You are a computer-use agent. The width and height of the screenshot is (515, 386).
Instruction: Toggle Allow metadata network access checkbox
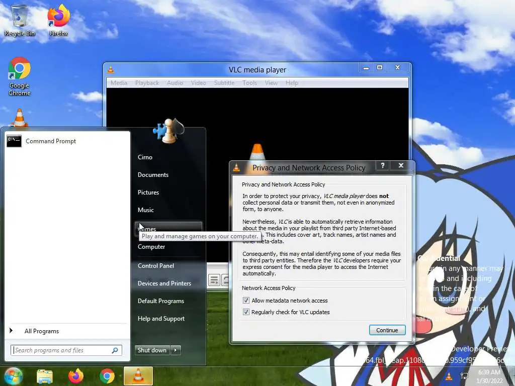tap(246, 301)
